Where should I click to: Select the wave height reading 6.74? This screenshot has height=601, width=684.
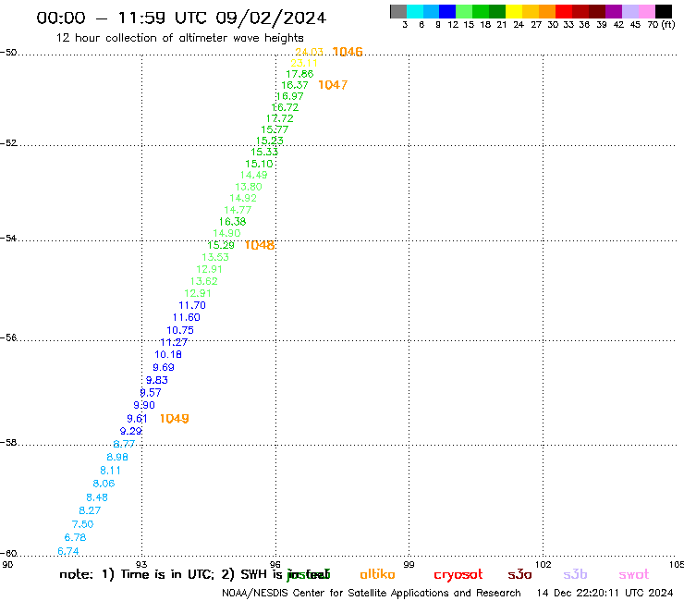[68, 551]
